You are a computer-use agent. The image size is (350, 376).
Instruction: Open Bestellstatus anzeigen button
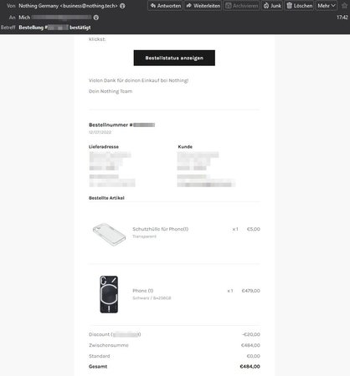pyautogui.click(x=174, y=58)
